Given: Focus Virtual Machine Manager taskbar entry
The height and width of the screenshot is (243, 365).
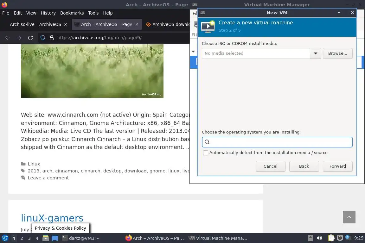Looking at the screenshot, I should click(218, 238).
